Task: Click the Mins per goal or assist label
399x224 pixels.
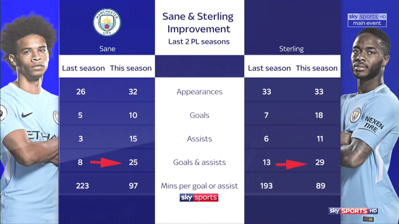Action: [x=199, y=186]
